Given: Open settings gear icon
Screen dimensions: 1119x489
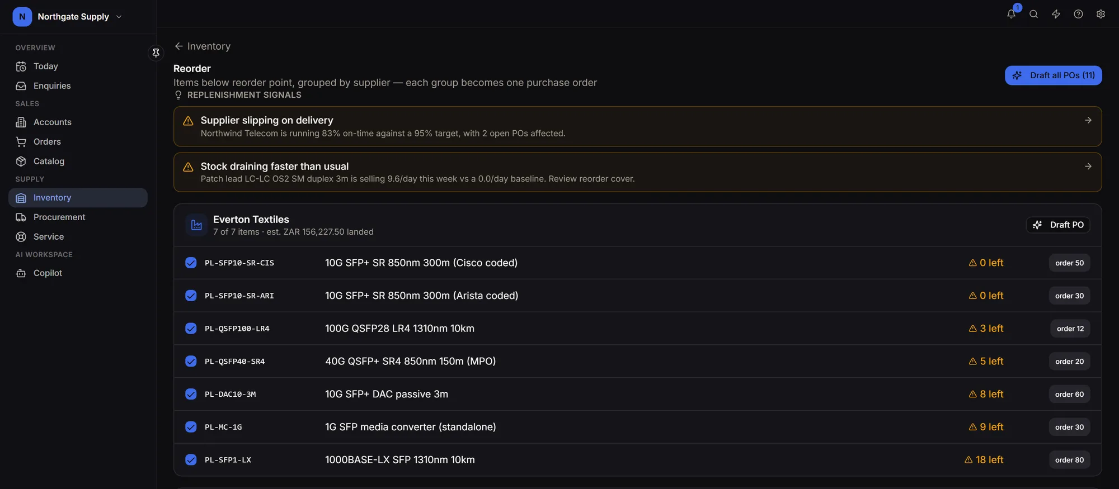Looking at the screenshot, I should (1101, 15).
